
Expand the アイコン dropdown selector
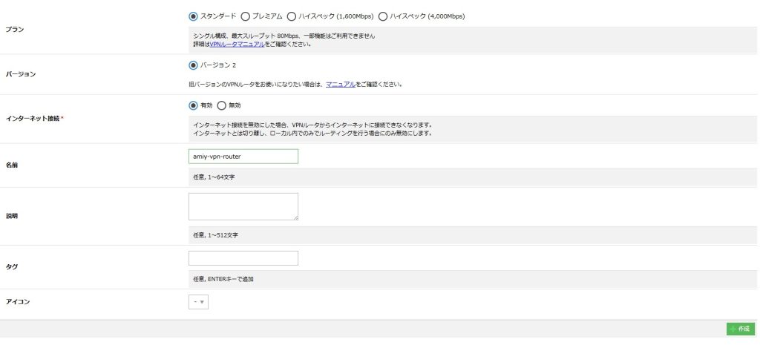pos(198,302)
